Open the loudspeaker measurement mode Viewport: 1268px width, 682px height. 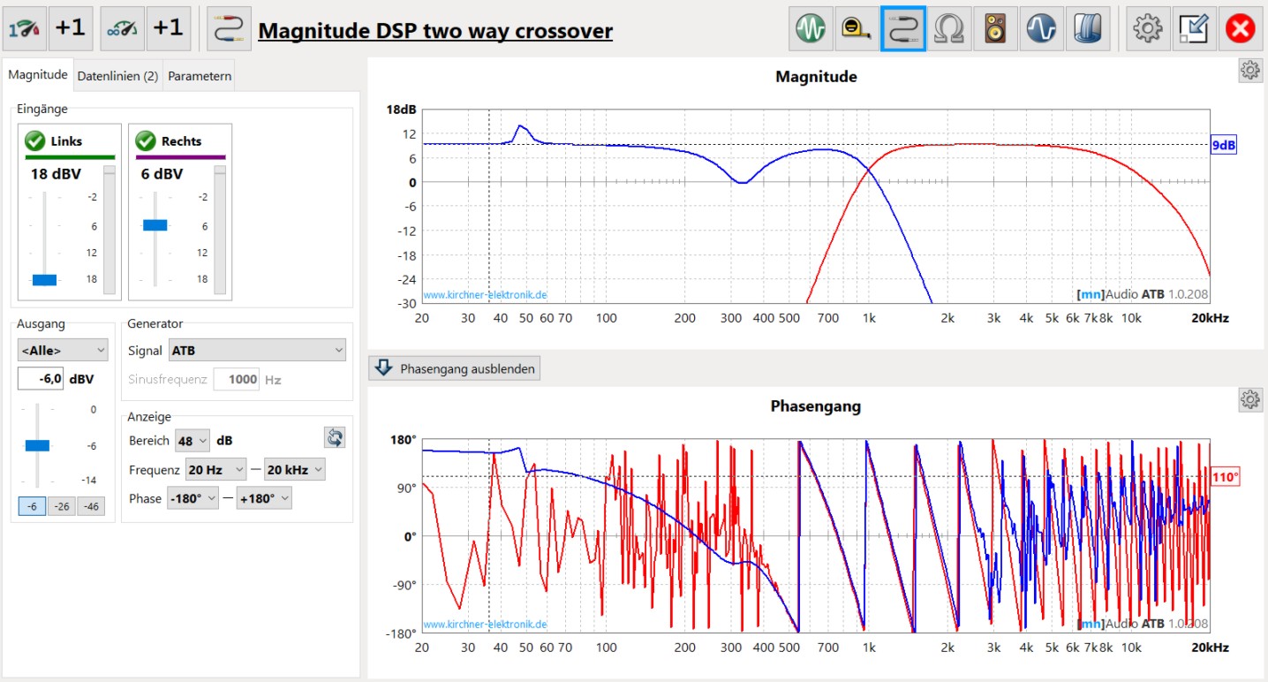(x=995, y=27)
